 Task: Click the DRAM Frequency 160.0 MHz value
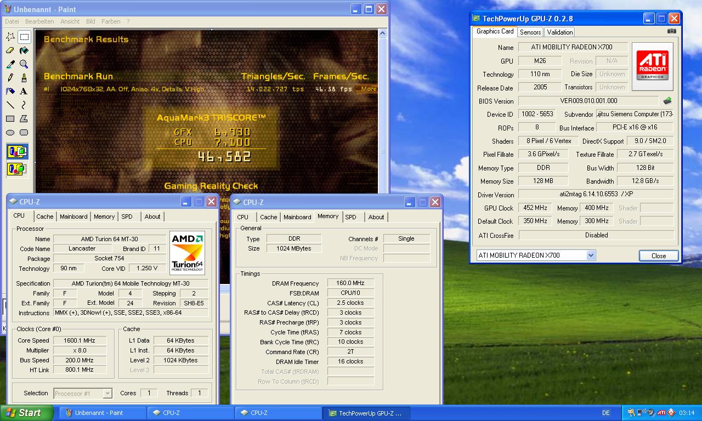tap(350, 283)
